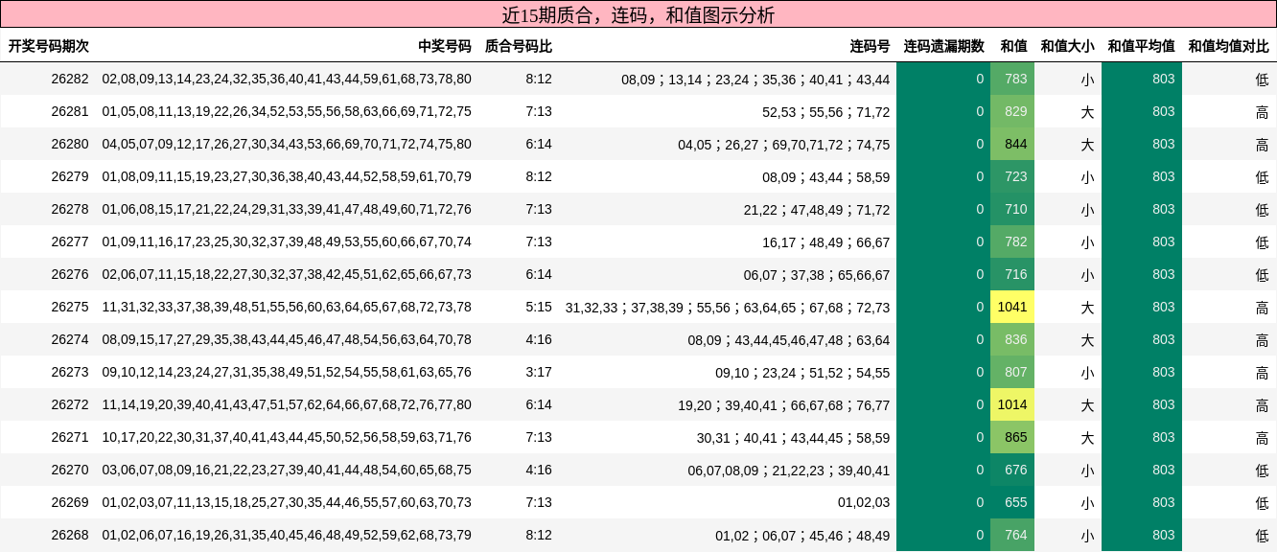Click 大 in row 26275
1277x552 pixels.
coord(1087,307)
